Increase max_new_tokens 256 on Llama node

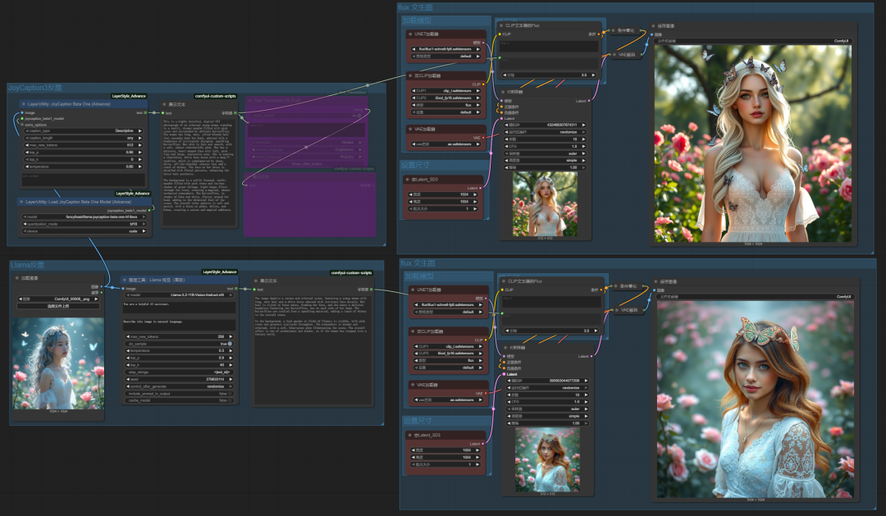pos(230,336)
